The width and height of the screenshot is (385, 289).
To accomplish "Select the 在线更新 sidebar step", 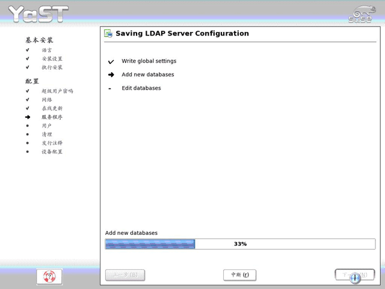I will [52, 108].
